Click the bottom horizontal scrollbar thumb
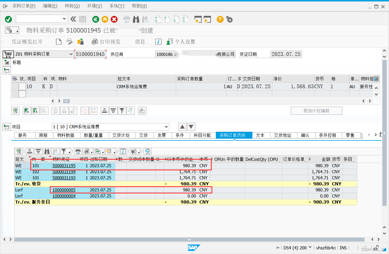389x254 pixels. (189, 239)
